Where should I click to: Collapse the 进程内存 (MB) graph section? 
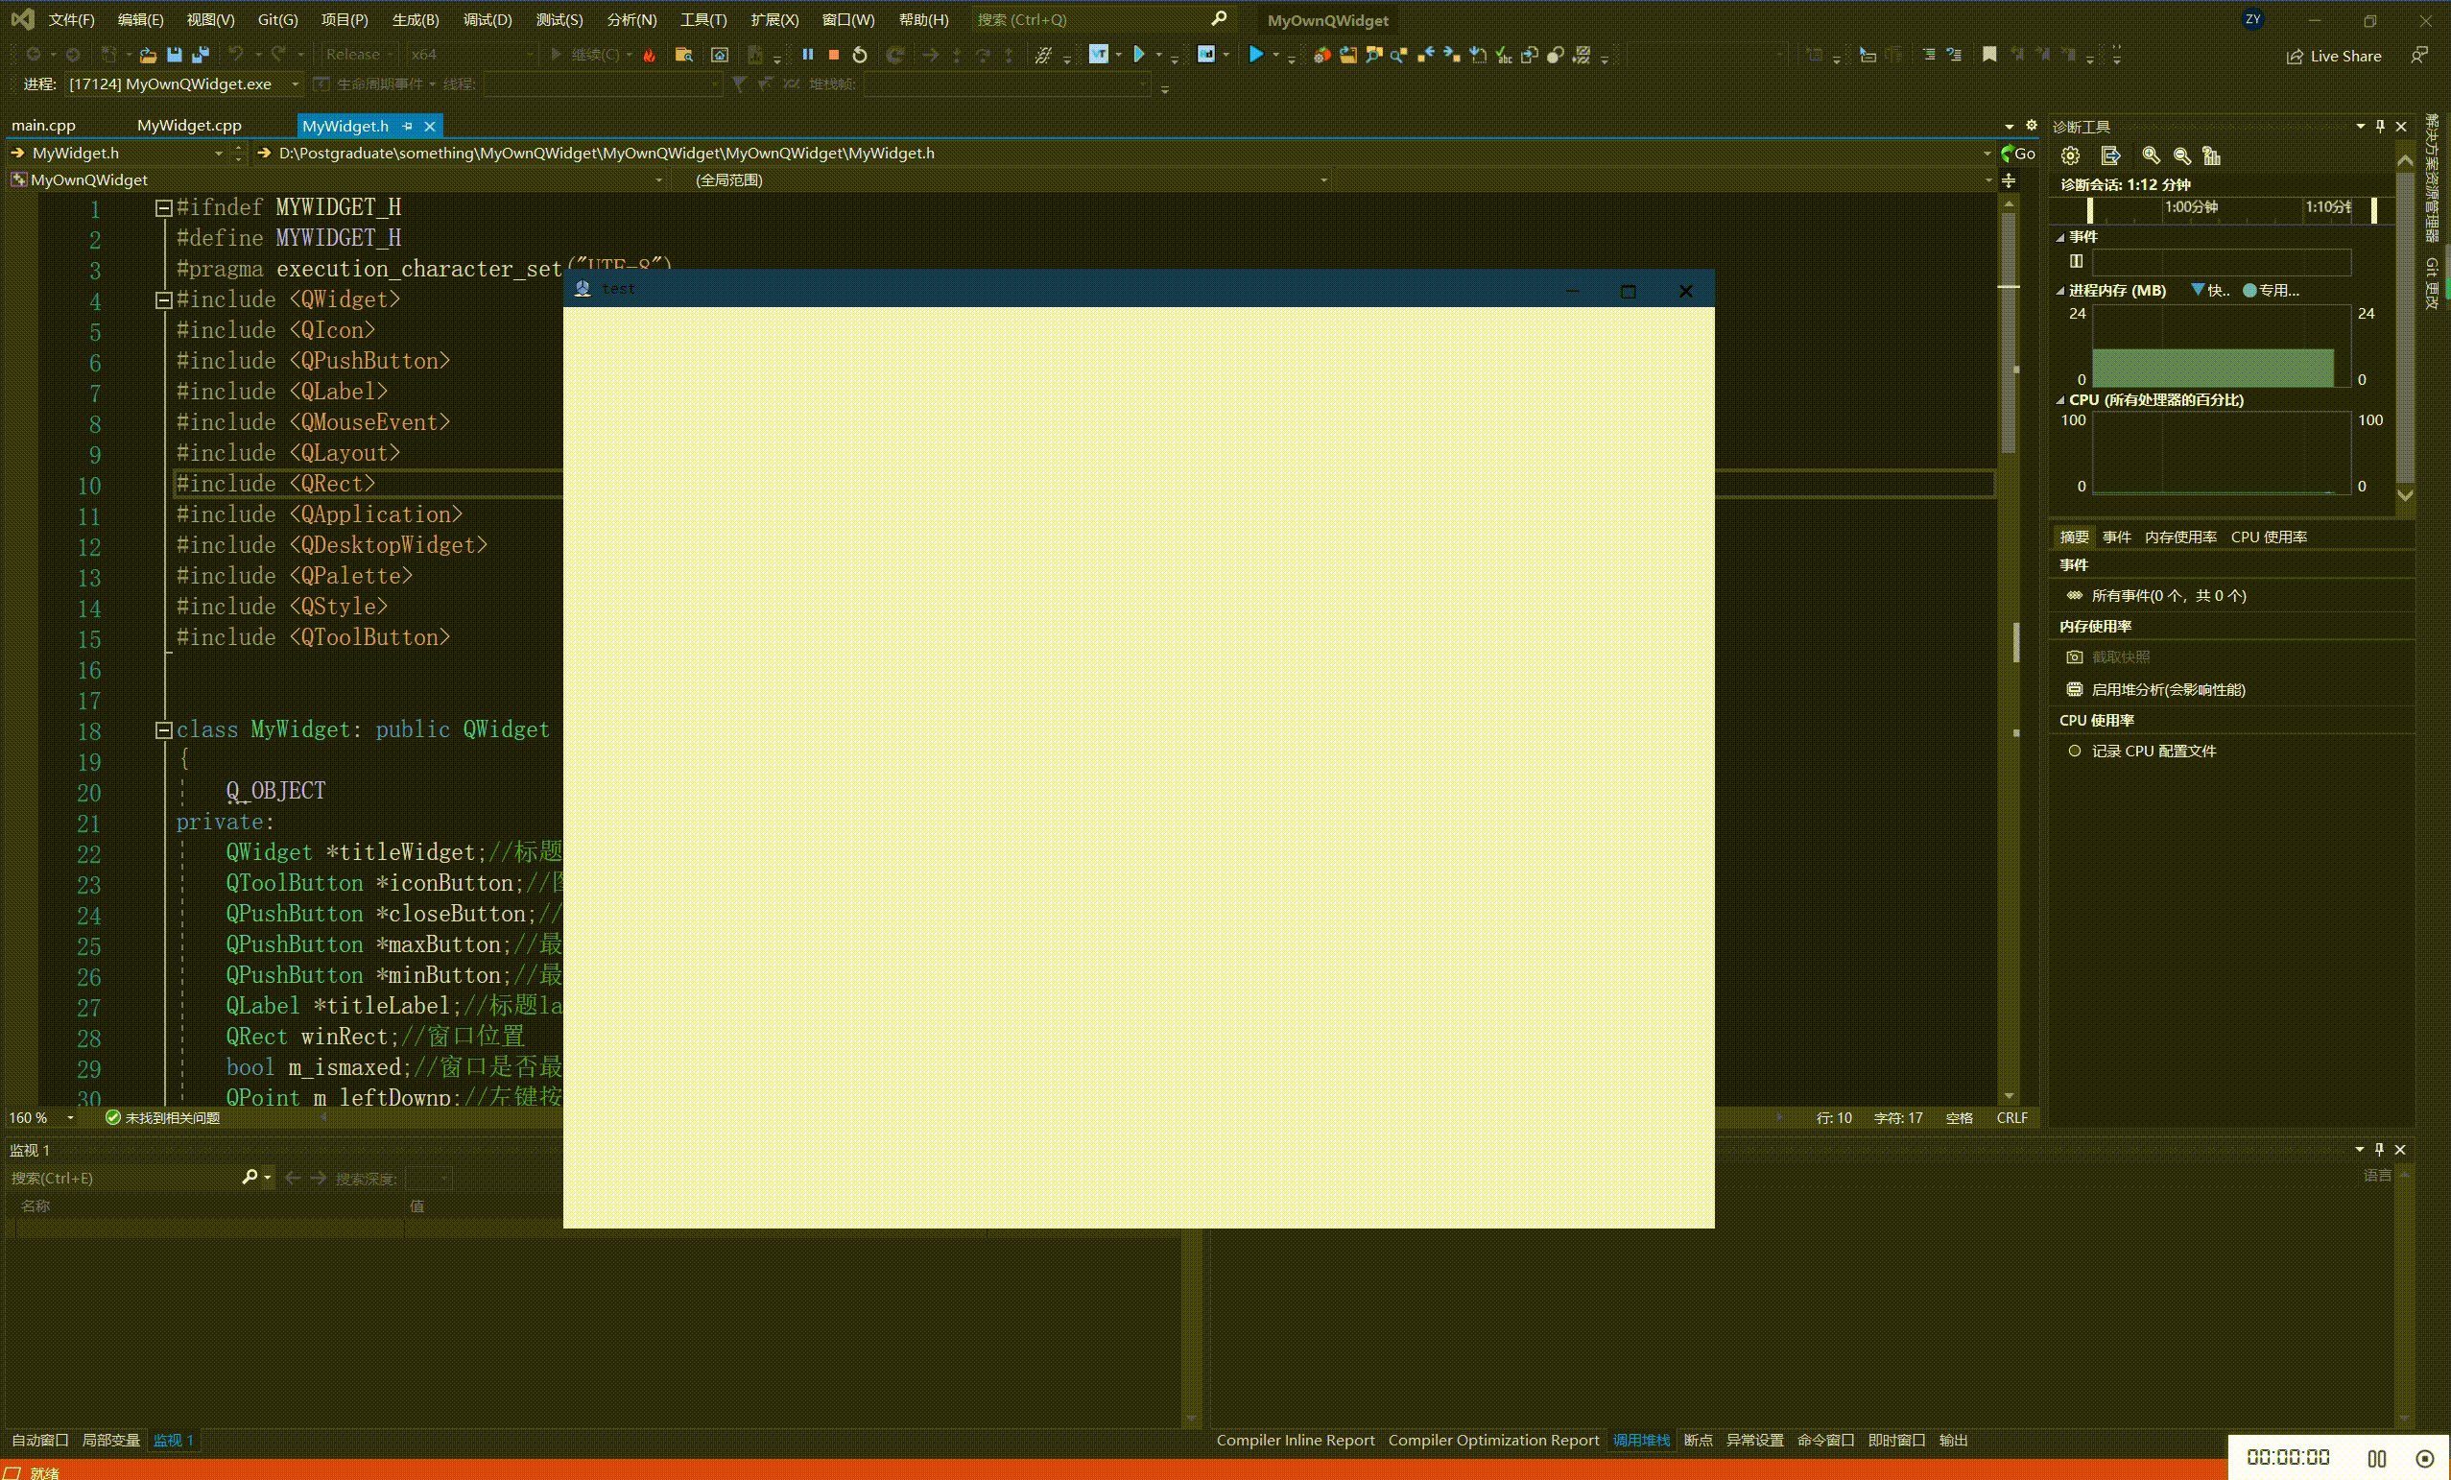point(2060,292)
